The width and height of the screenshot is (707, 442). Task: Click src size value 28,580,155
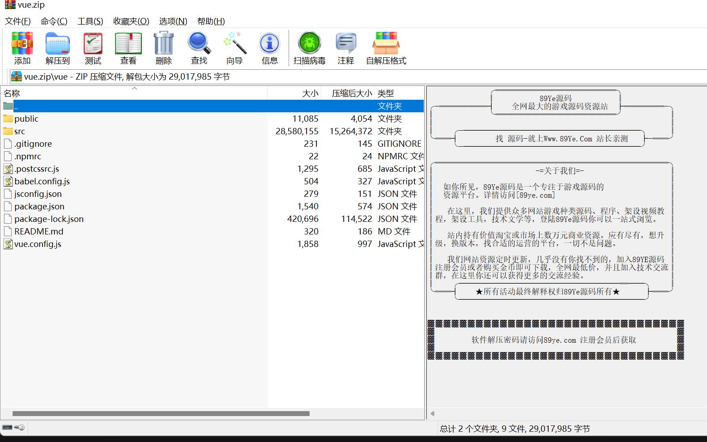(x=297, y=131)
